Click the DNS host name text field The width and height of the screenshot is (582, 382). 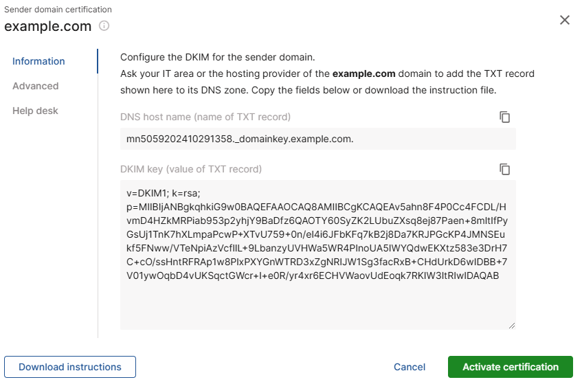pyautogui.click(x=317, y=139)
